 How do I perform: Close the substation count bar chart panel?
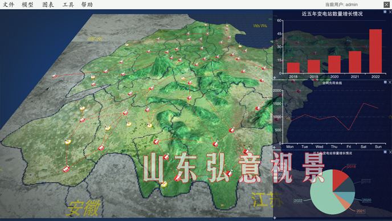click(x=390, y=12)
